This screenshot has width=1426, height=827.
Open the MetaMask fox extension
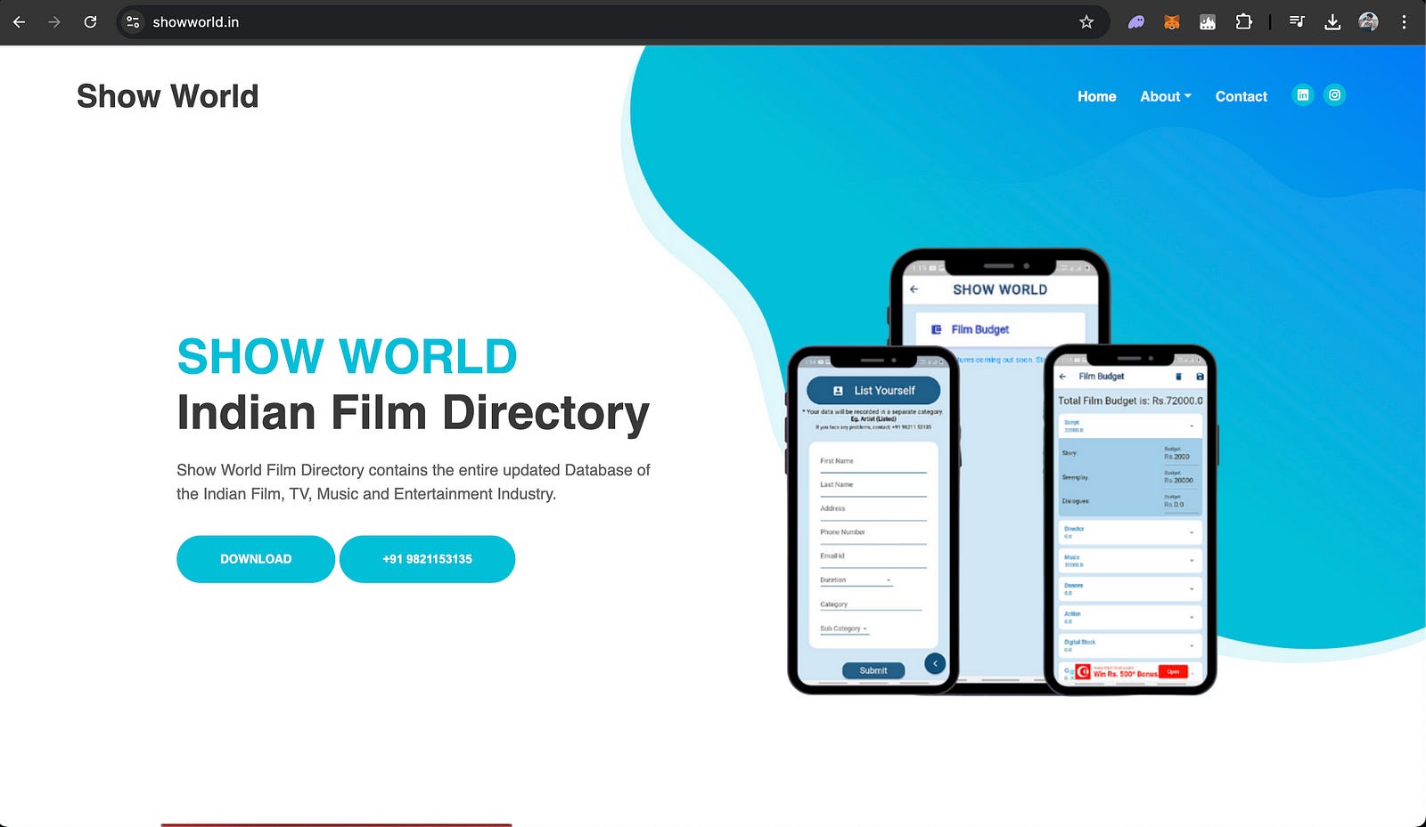pos(1172,22)
